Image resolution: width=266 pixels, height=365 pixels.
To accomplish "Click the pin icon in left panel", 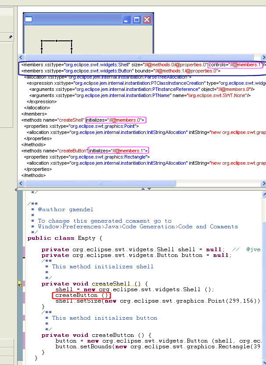I will 11,36.
